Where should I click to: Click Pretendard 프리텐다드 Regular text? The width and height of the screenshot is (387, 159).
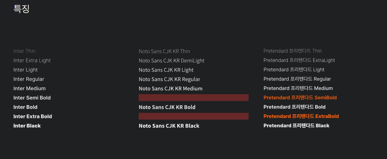click(297, 79)
